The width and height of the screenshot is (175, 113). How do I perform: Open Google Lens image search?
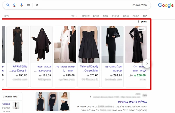click(15, 5)
